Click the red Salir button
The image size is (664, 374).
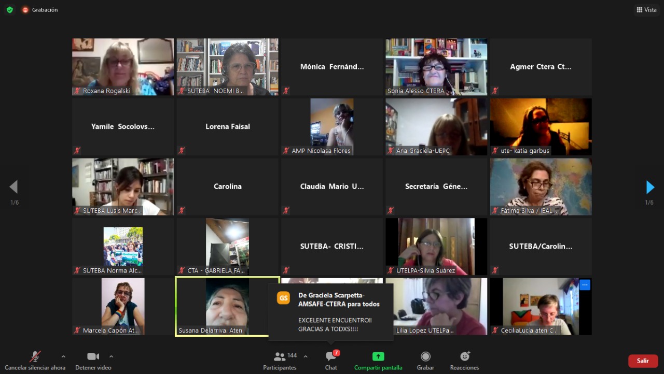(643, 361)
